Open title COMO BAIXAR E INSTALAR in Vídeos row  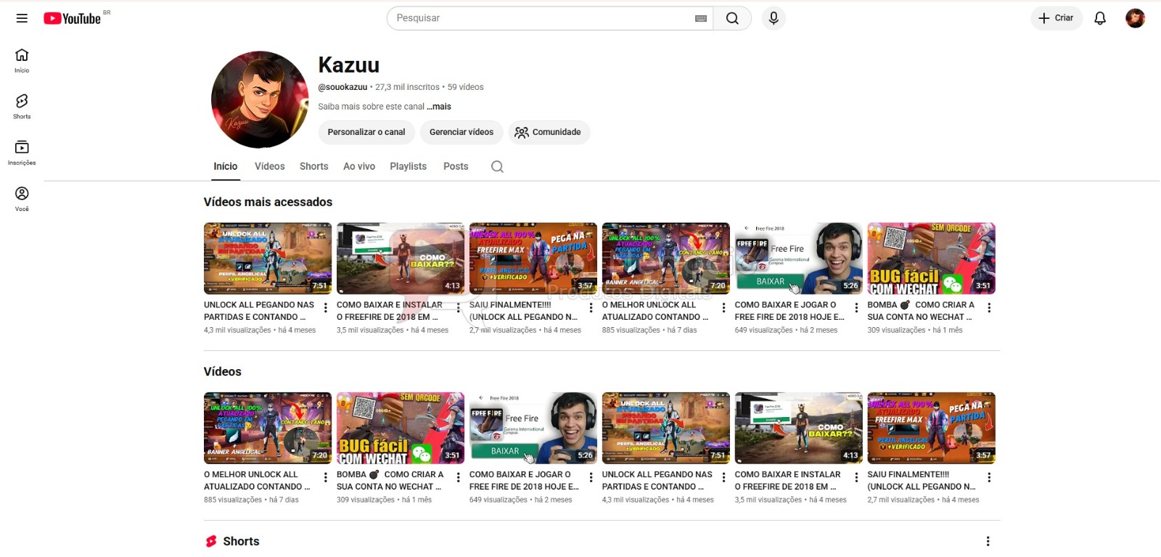click(x=788, y=480)
